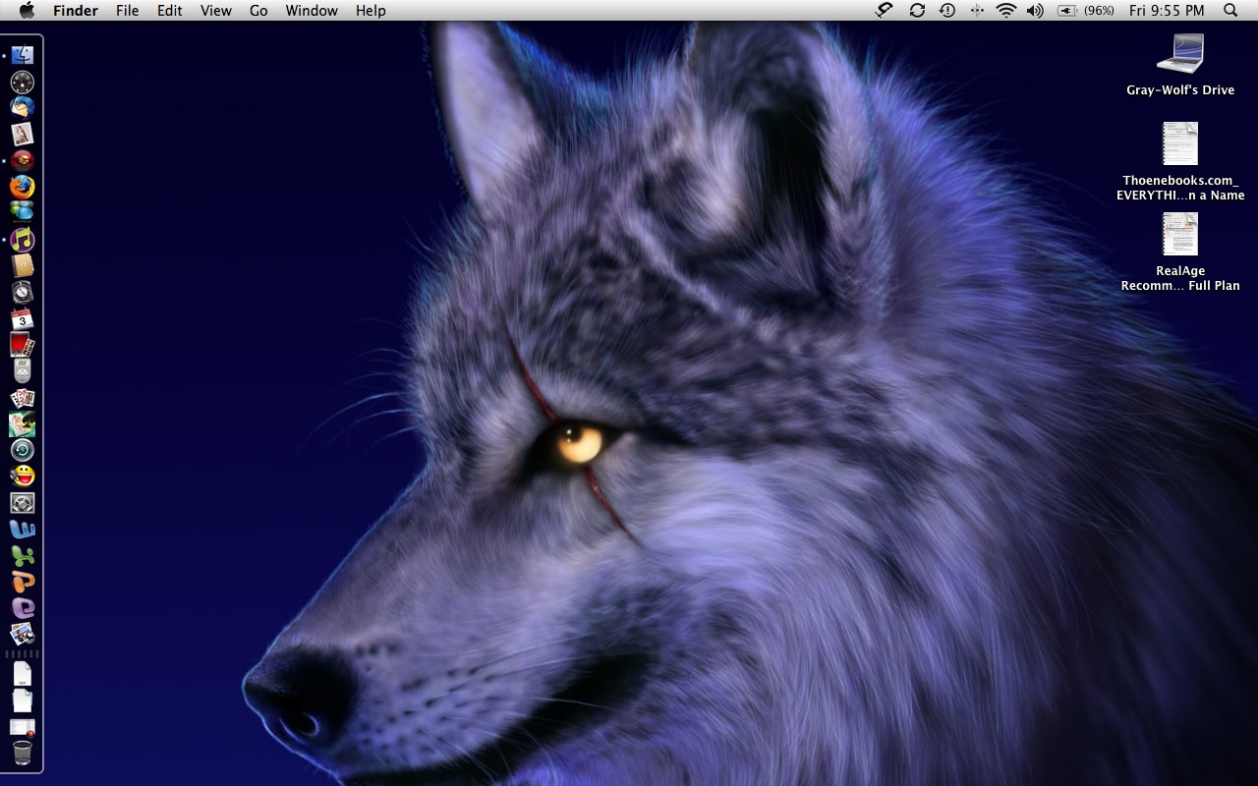Launch Yahoo Messenger smiley in dock
The image size is (1258, 786).
(23, 477)
